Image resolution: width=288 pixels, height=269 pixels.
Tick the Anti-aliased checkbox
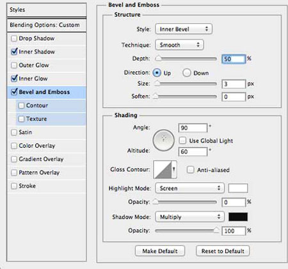point(190,170)
